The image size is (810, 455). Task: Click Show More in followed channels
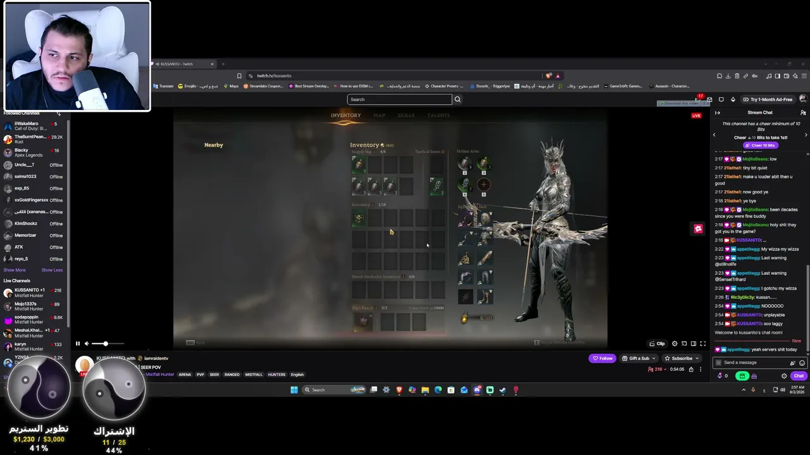point(15,270)
